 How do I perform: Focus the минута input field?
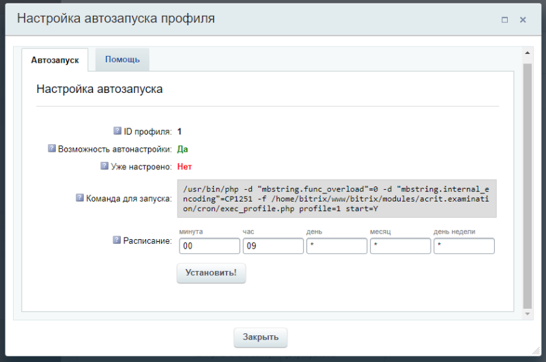pyautogui.click(x=210, y=245)
